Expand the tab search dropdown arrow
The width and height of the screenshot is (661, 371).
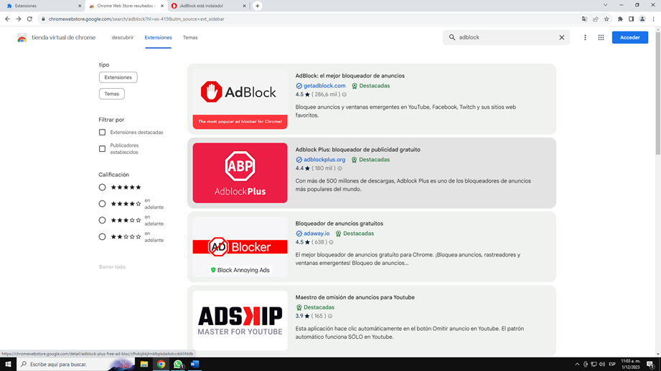(605, 5)
